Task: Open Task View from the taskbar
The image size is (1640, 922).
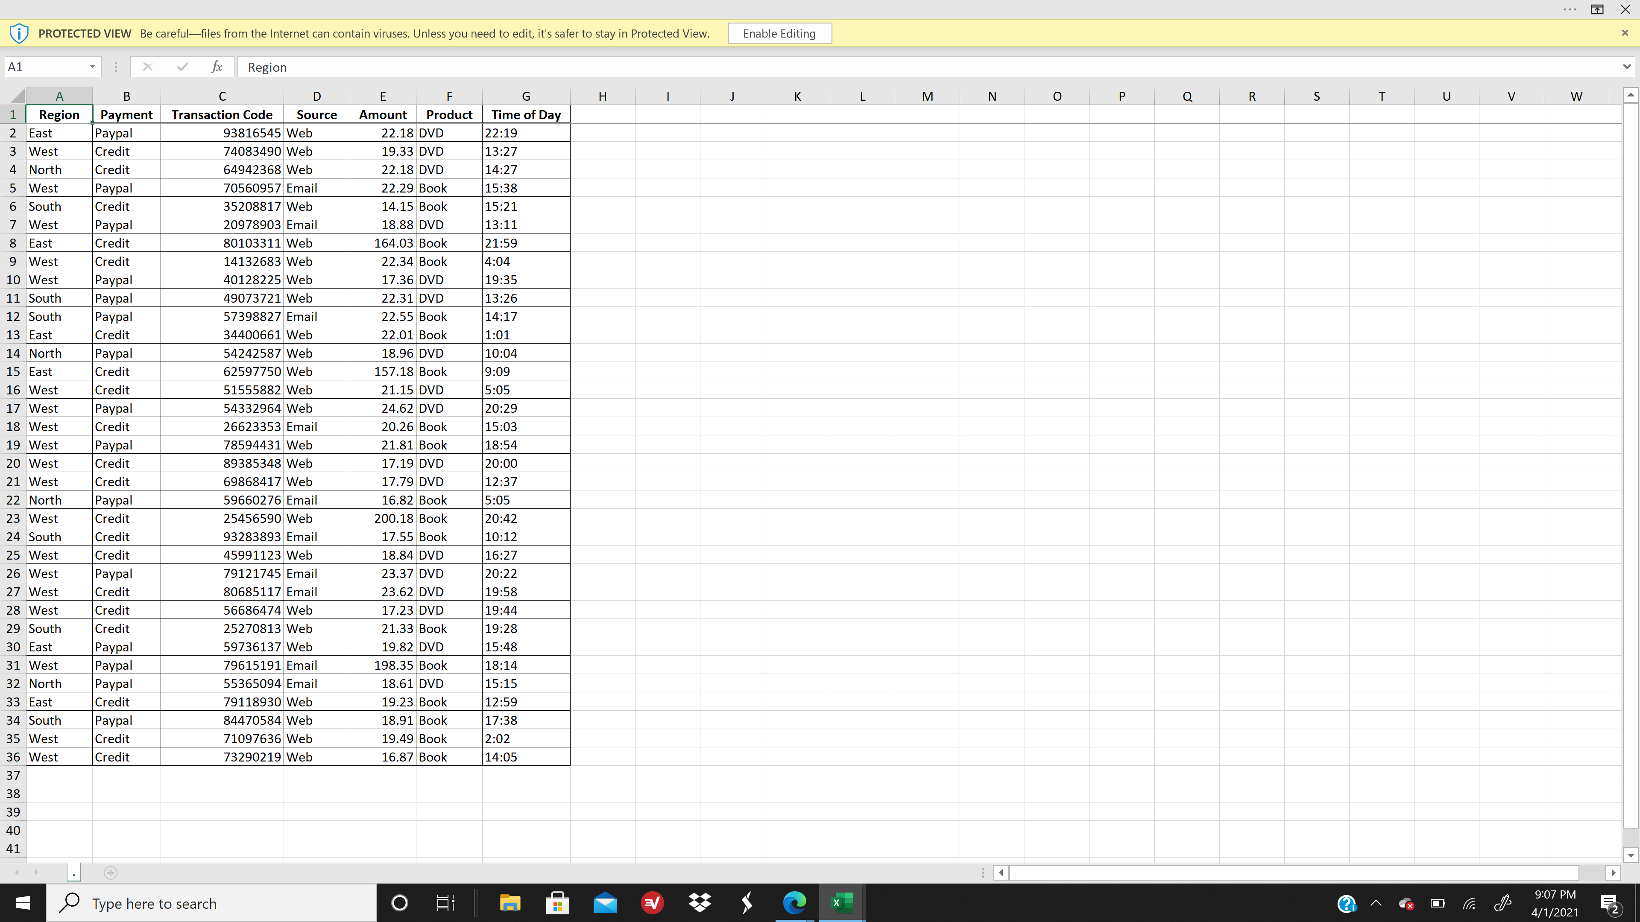Action: coord(445,903)
